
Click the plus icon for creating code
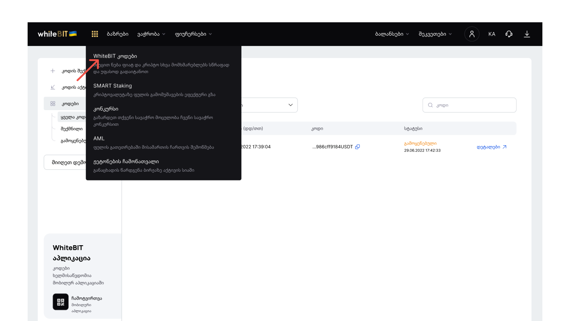[x=53, y=71]
